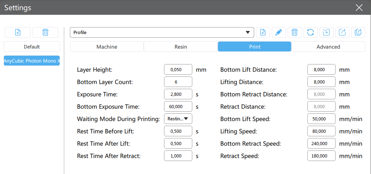The image size is (371, 174).
Task: Select the Default machine entry
Action: point(32,46)
